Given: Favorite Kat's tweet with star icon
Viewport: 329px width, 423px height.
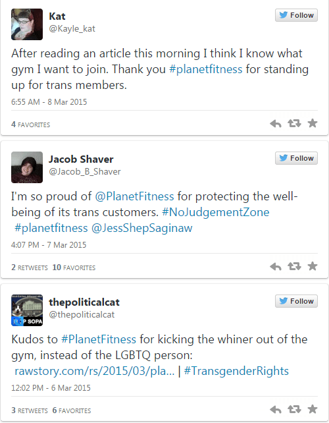Looking at the screenshot, I should [313, 123].
